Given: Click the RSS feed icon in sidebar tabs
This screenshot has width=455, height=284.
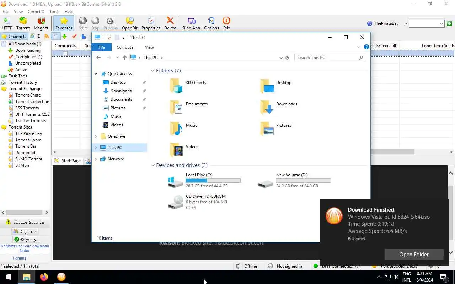Looking at the screenshot, I should coord(47,36).
